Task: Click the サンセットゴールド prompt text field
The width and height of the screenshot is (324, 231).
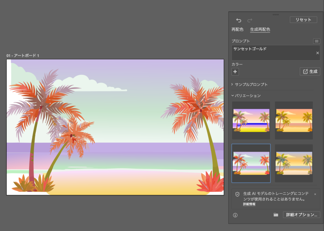Action: point(272,52)
